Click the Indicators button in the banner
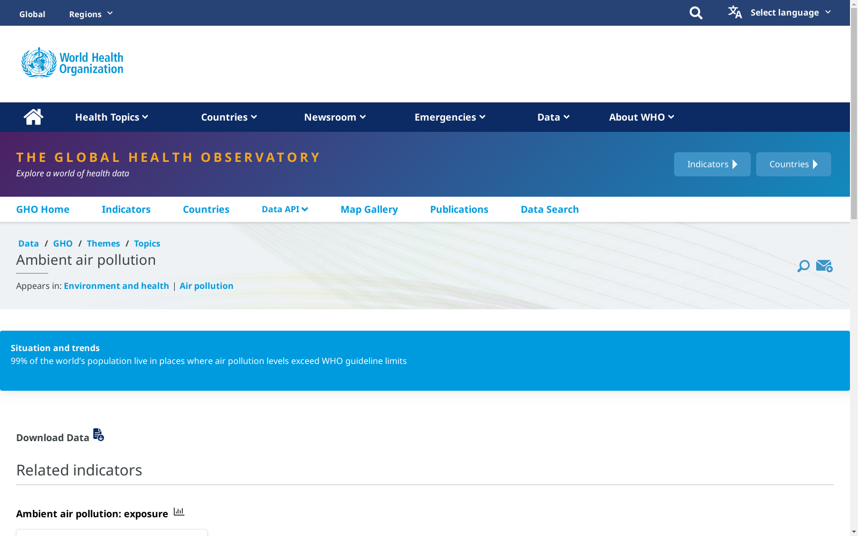This screenshot has width=858, height=536. click(x=712, y=164)
